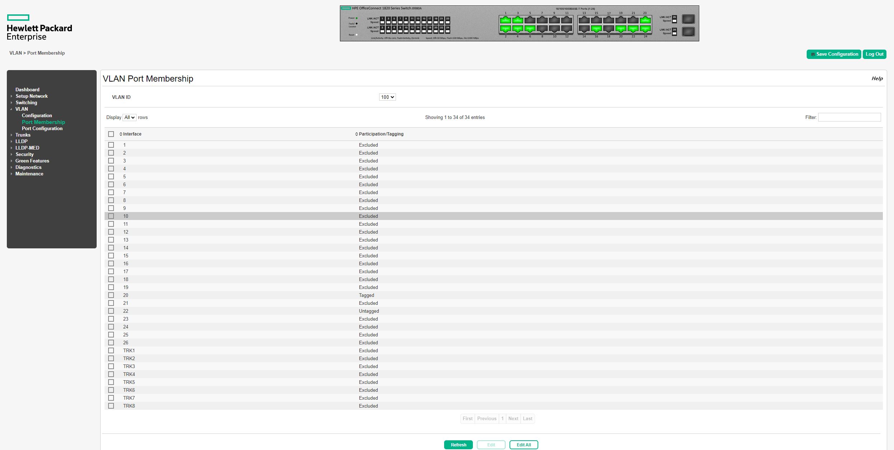Toggle checkbox for interface port 1
This screenshot has width=894, height=450.
coord(112,144)
